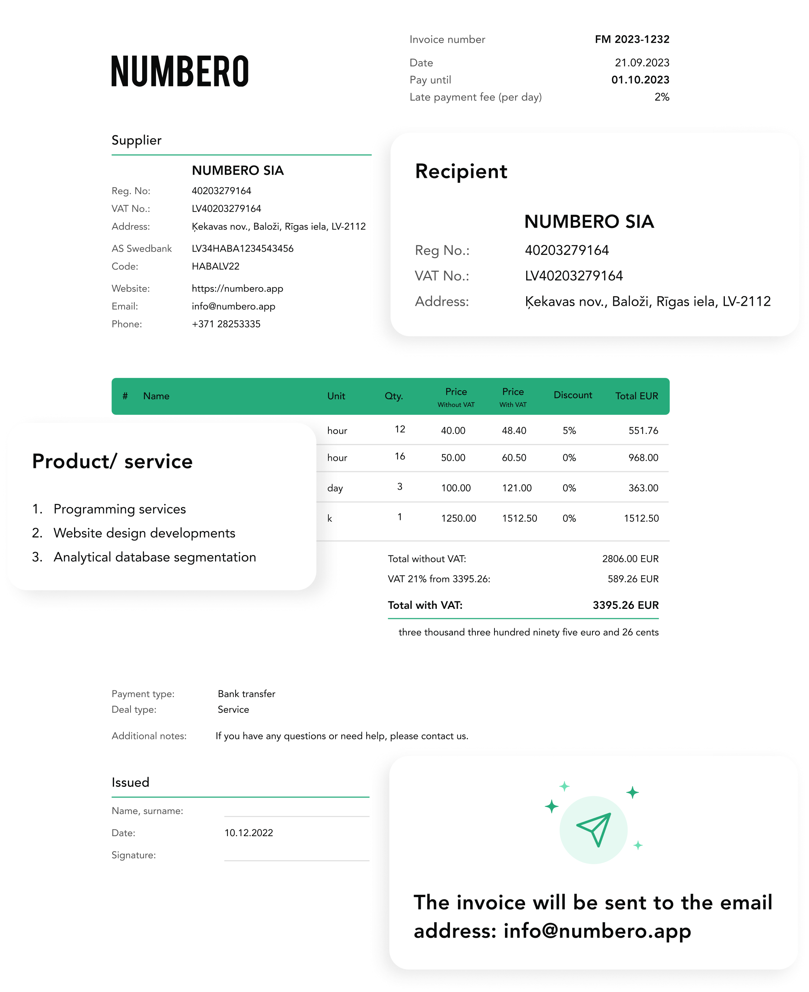Click the 1512.50 total EUR cell

point(641,518)
